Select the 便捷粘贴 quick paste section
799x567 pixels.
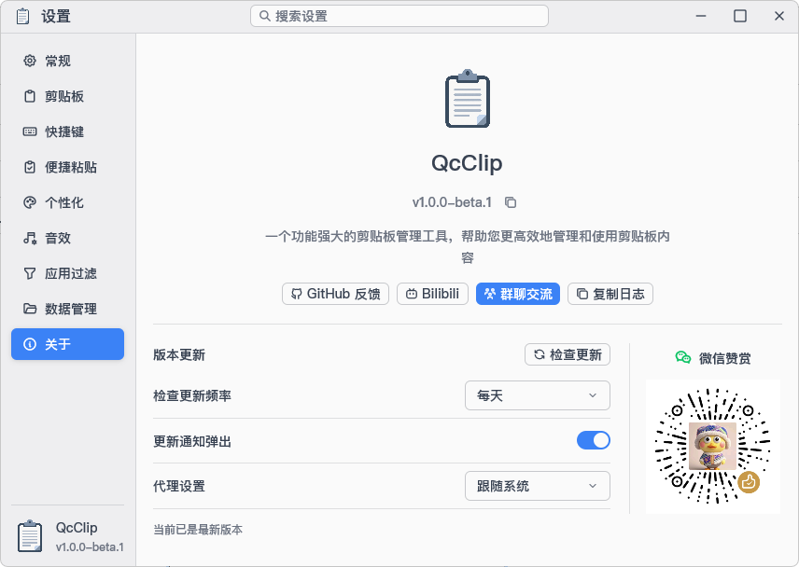pyautogui.click(x=67, y=167)
